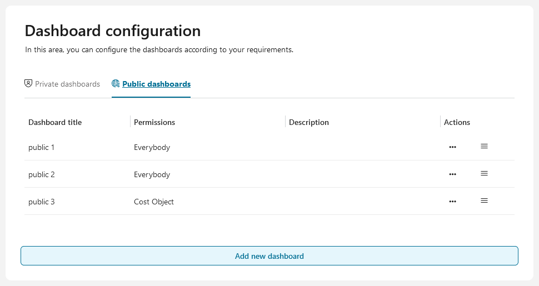
Task: Select the Public dashboards tab
Action: click(x=151, y=84)
